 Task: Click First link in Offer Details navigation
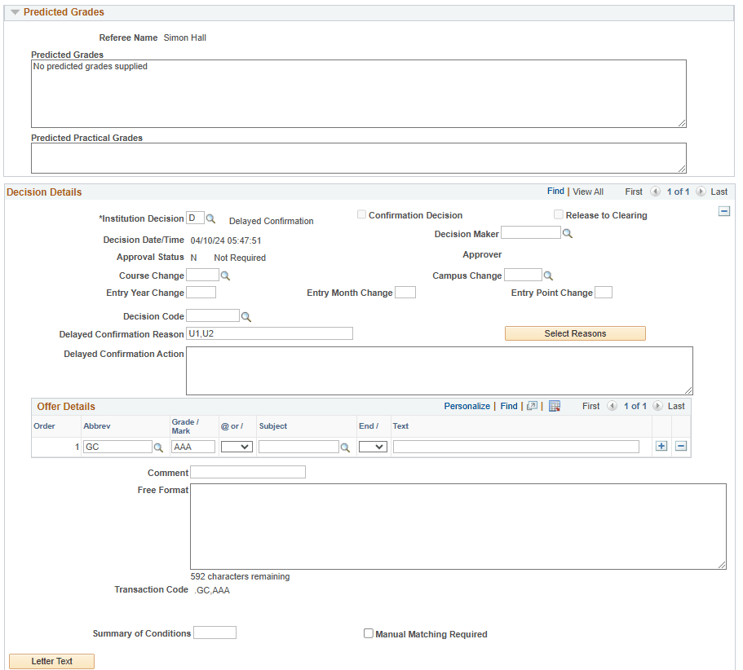point(591,406)
